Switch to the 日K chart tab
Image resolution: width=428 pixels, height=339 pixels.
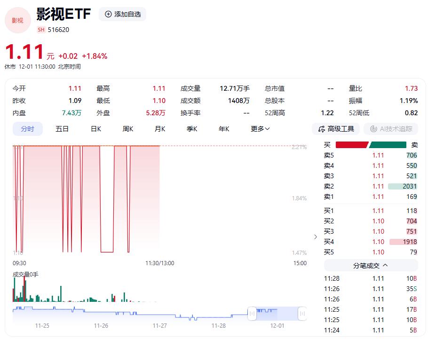96,129
